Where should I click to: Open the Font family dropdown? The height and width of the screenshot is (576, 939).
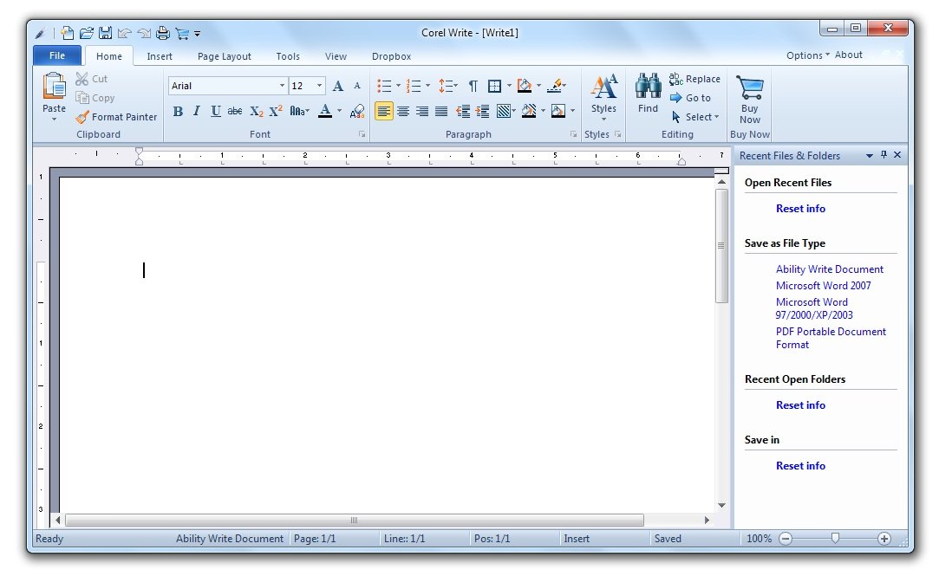click(x=283, y=86)
